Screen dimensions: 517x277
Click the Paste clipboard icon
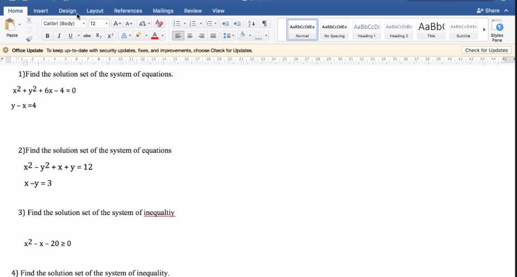pos(10,25)
